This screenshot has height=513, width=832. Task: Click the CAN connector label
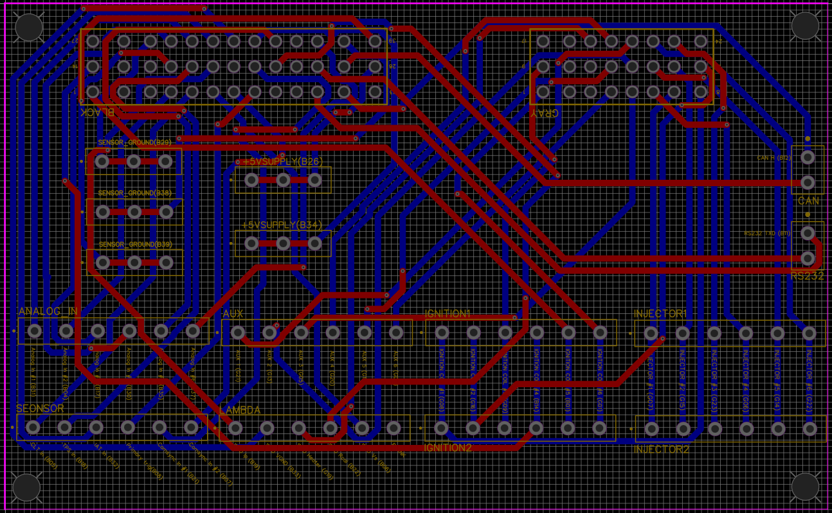pos(808,201)
